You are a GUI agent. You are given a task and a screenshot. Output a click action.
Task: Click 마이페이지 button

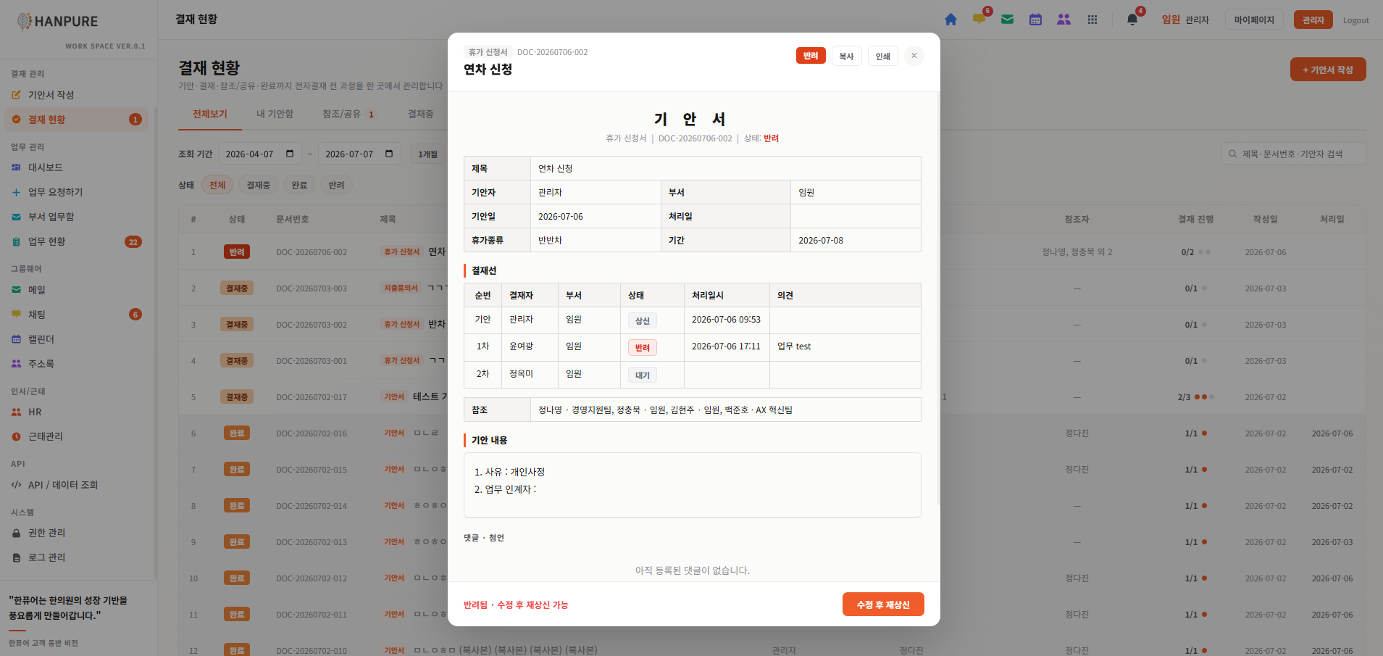click(1254, 20)
